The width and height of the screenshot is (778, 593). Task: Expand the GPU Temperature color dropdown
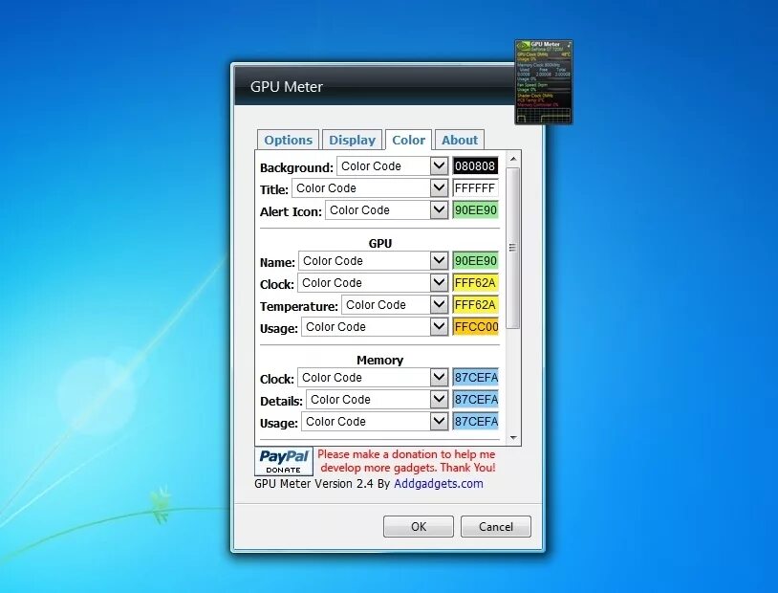coord(395,304)
